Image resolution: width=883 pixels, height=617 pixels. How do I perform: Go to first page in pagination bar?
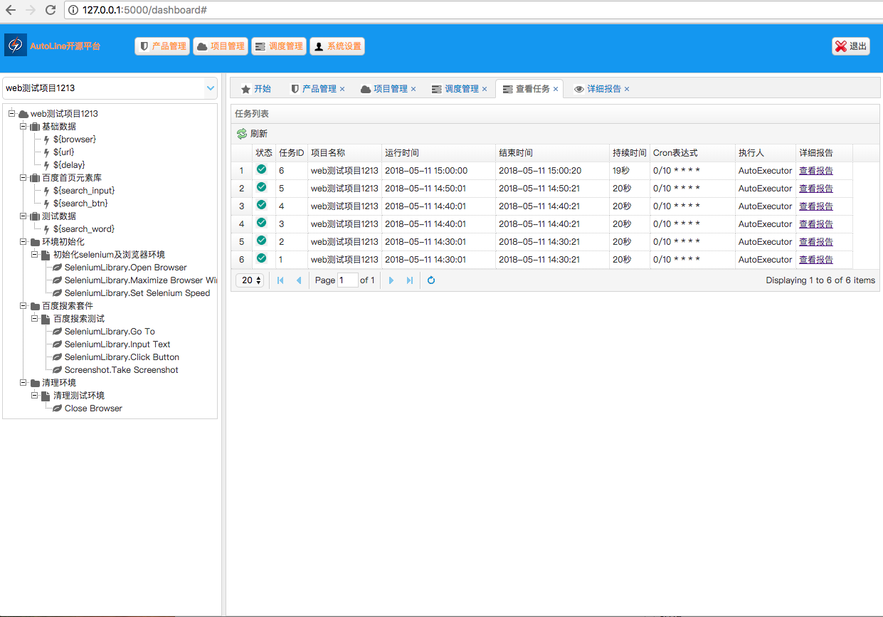[x=280, y=280]
